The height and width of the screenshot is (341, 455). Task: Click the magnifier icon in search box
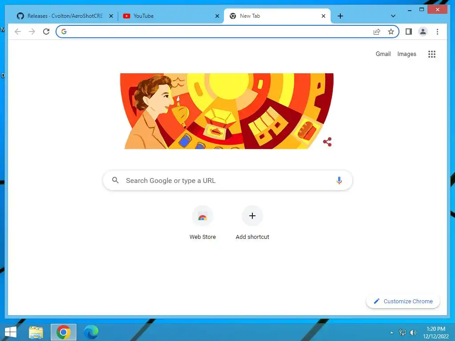pyautogui.click(x=115, y=180)
